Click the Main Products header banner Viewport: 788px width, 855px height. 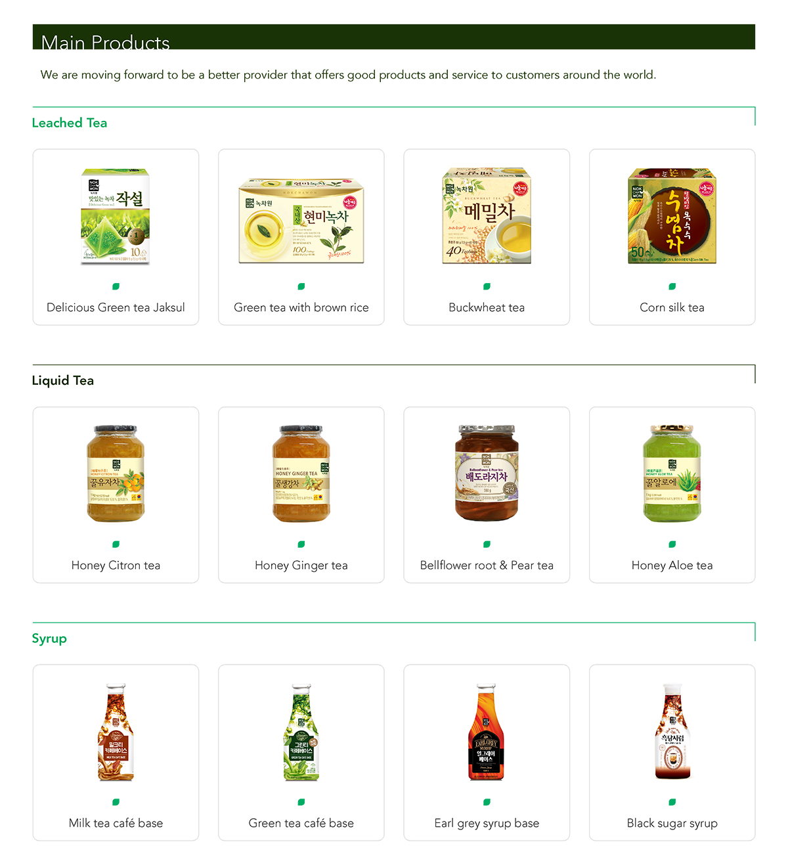394,37
